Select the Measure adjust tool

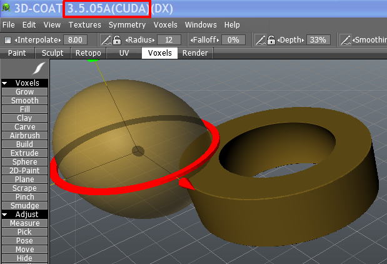pyautogui.click(x=24, y=223)
